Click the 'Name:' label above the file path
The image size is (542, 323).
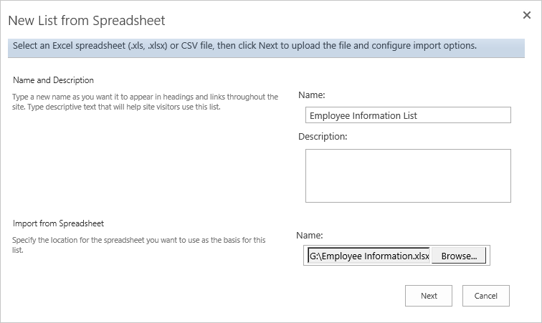click(x=310, y=235)
